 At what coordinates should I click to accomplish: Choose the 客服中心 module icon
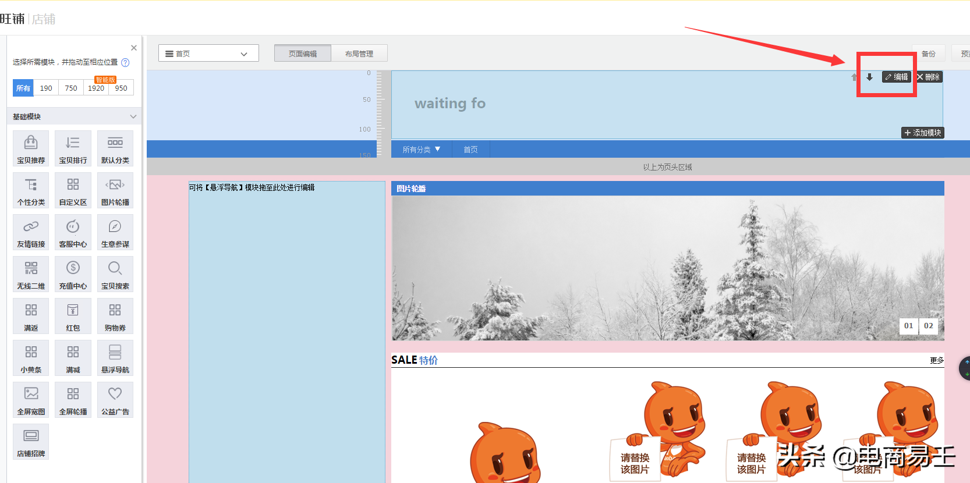coord(73,227)
